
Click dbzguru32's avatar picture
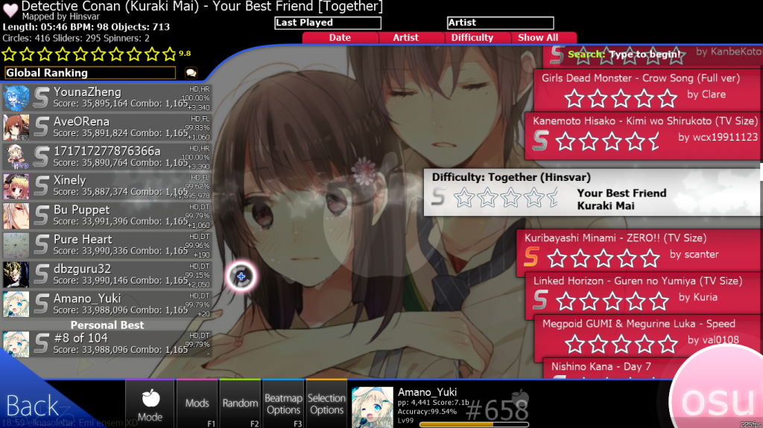tap(16, 275)
